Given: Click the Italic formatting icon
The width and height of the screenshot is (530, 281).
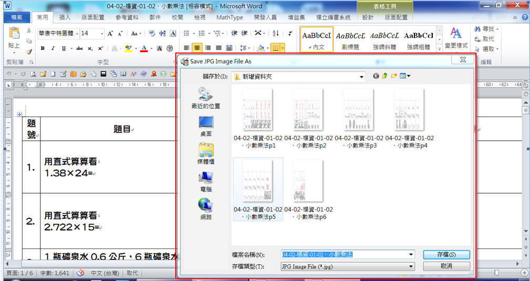Looking at the screenshot, I should 53,48.
